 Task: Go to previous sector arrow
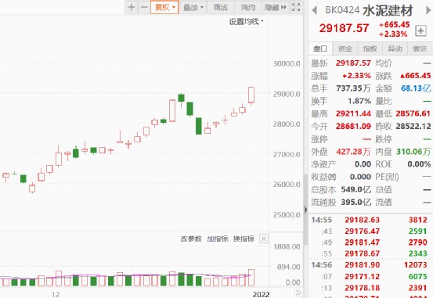[x=314, y=10]
